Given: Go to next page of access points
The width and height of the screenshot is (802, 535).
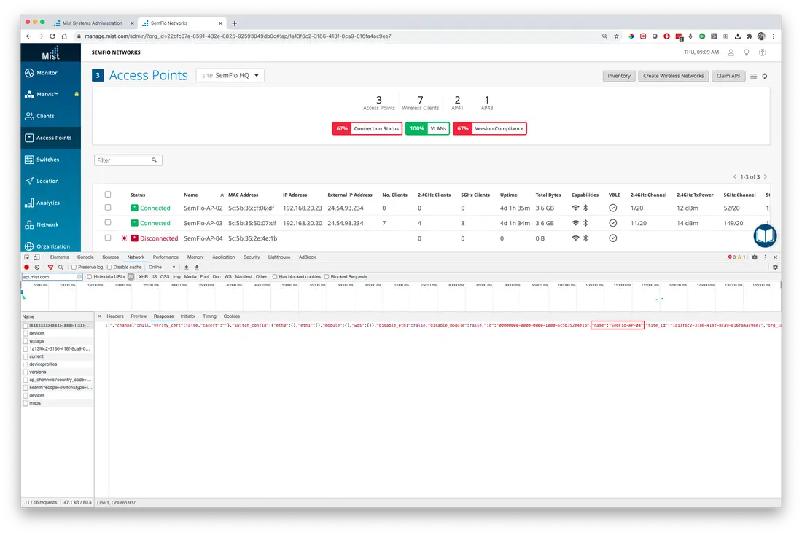Looking at the screenshot, I should [765, 177].
